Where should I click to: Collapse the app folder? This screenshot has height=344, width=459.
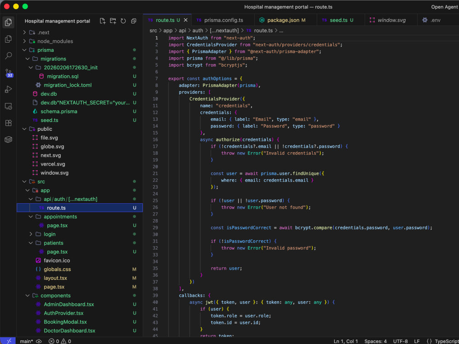79,190
